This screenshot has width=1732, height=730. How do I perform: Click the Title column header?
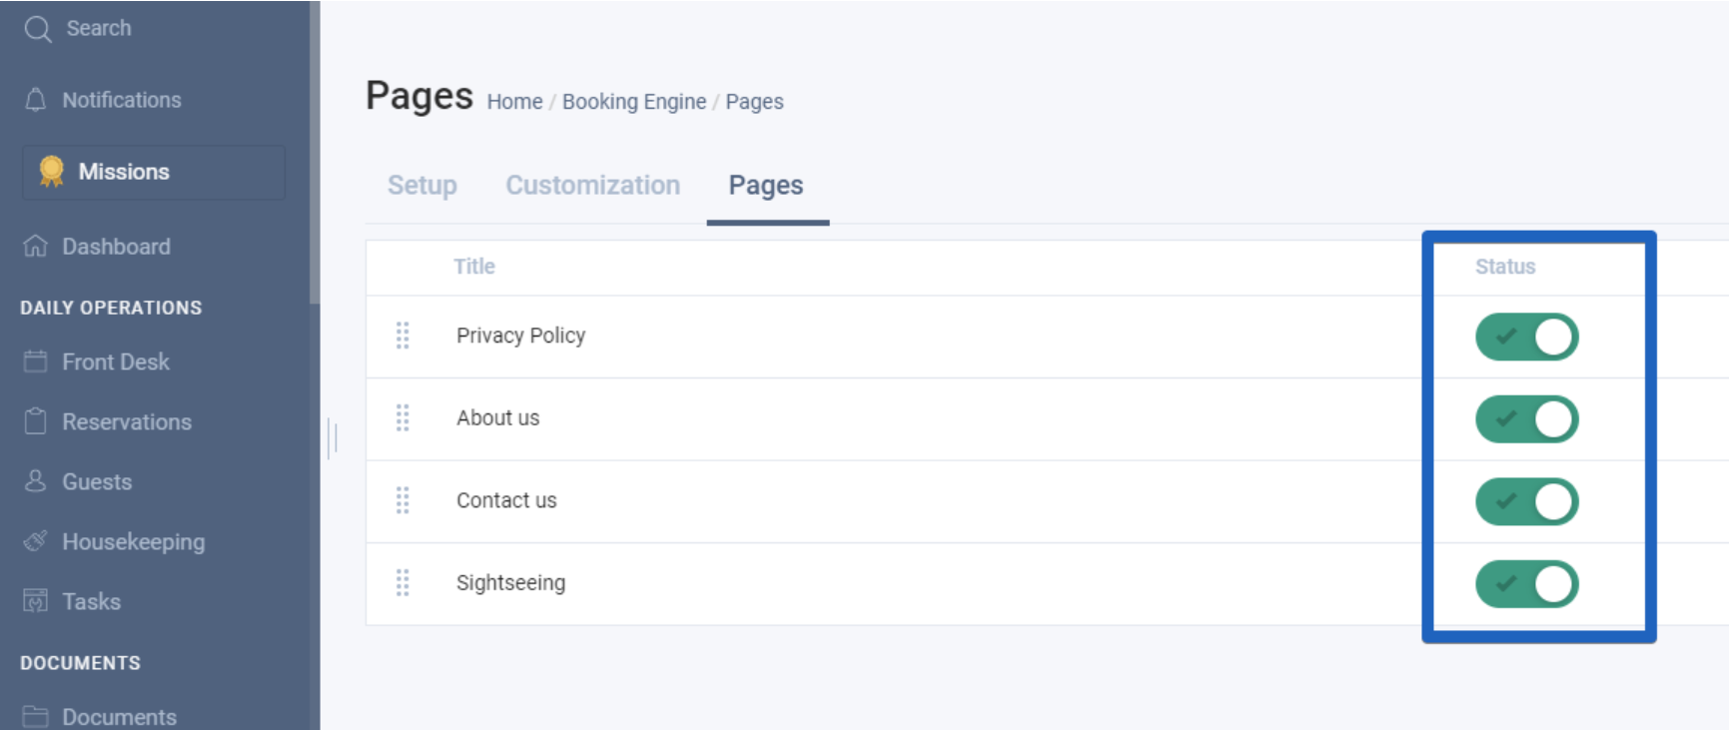pyautogui.click(x=473, y=267)
